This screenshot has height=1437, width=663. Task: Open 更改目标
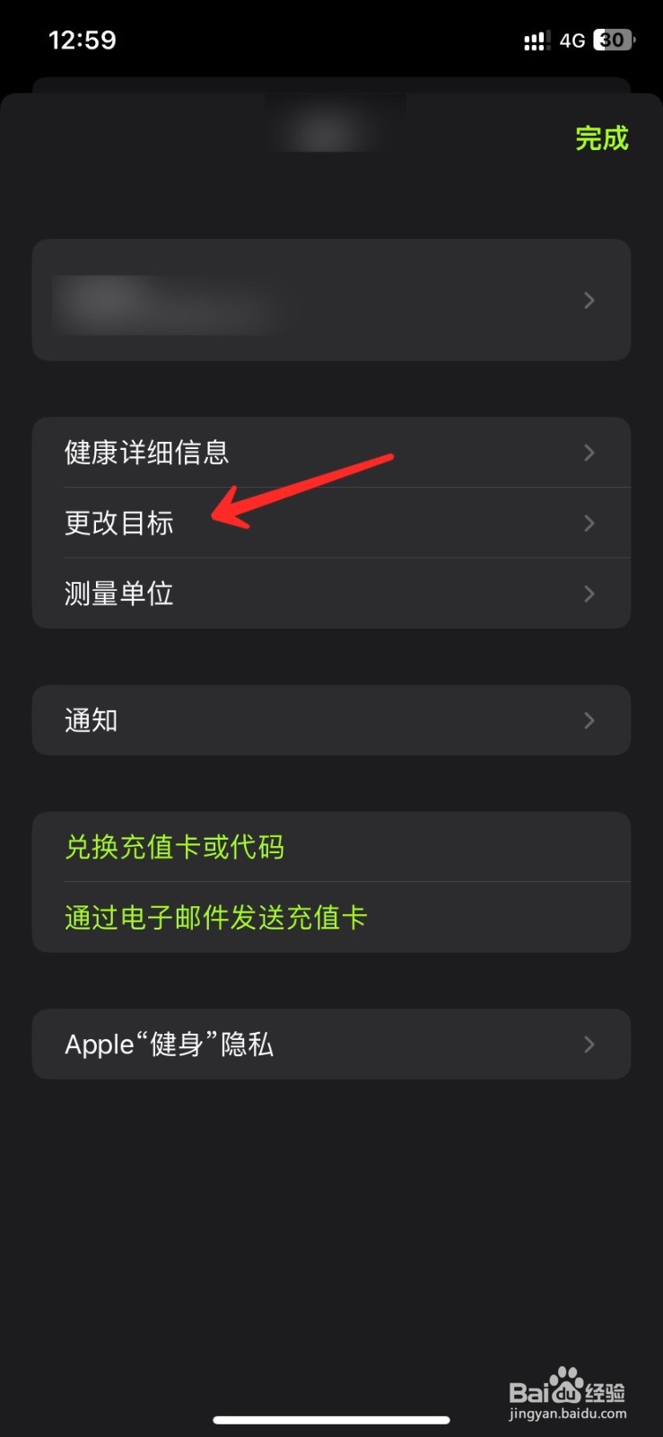[331, 523]
